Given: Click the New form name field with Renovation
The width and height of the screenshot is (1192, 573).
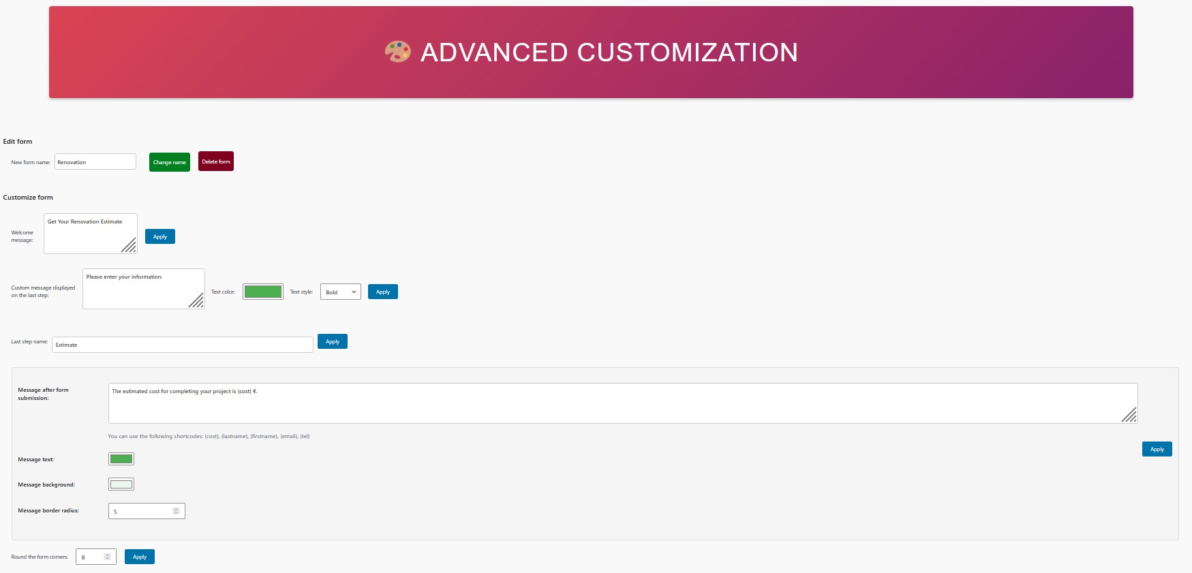Looking at the screenshot, I should [95, 161].
